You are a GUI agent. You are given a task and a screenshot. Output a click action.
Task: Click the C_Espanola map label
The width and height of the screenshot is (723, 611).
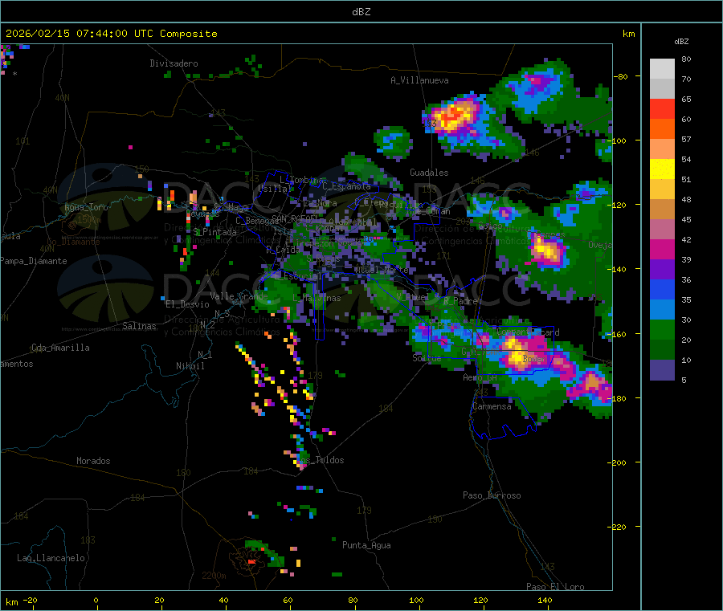[x=346, y=186]
